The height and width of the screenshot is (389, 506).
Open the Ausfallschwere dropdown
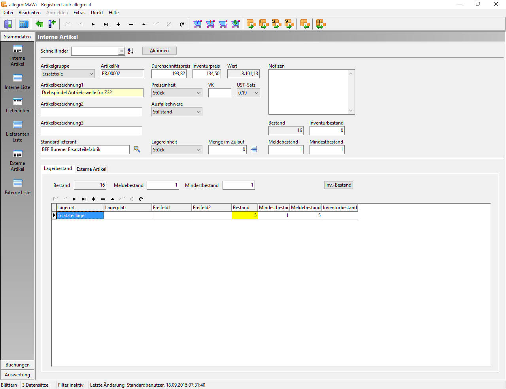click(198, 112)
